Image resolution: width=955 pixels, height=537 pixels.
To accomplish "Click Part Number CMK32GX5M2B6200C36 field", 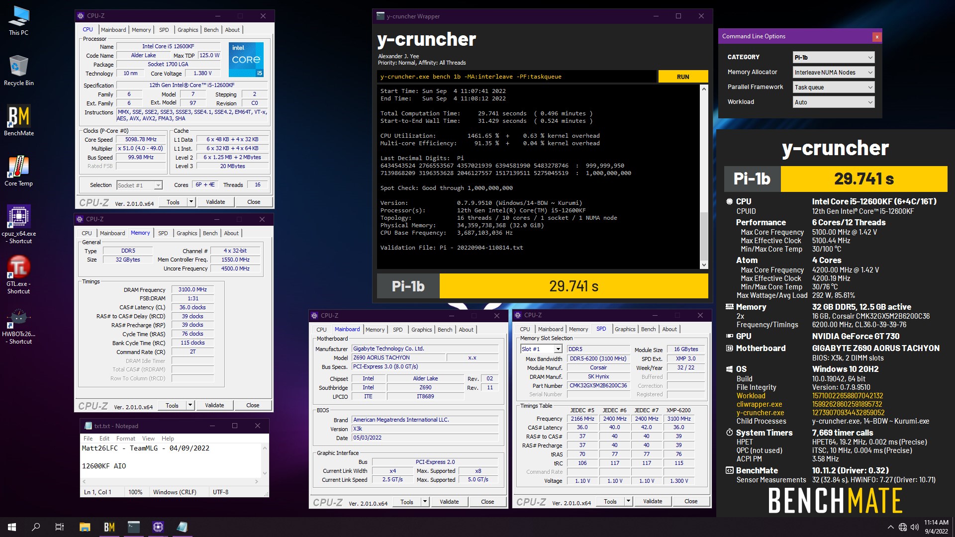I will pos(598,385).
